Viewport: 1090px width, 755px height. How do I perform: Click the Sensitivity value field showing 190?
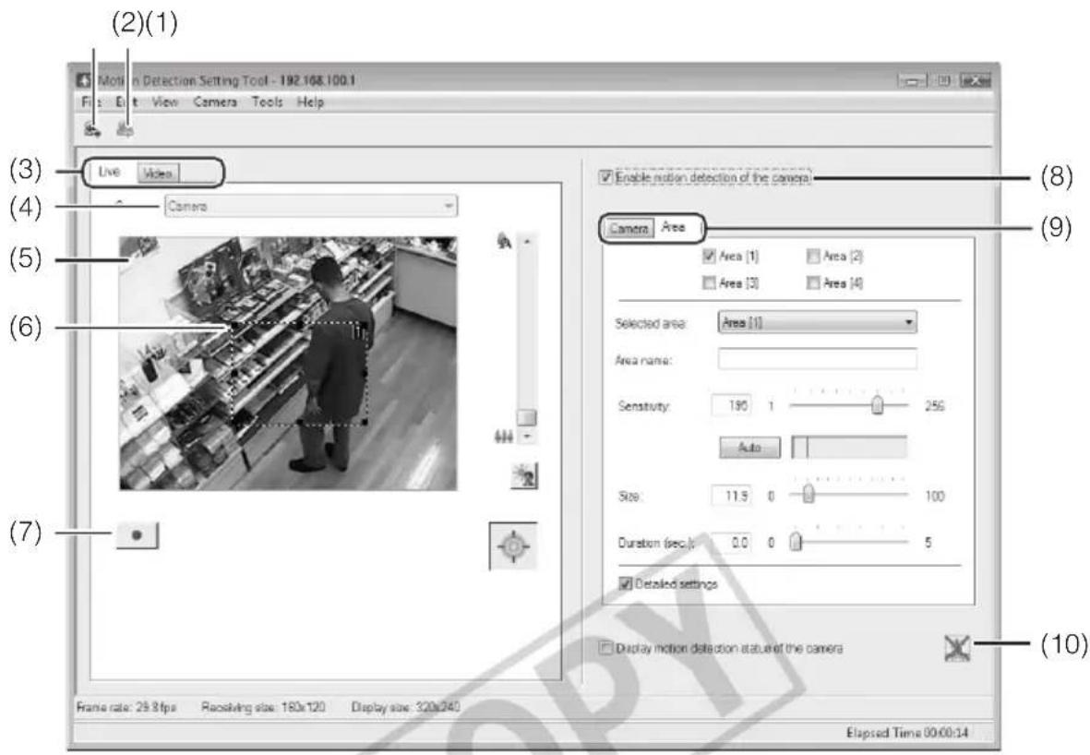[732, 404]
